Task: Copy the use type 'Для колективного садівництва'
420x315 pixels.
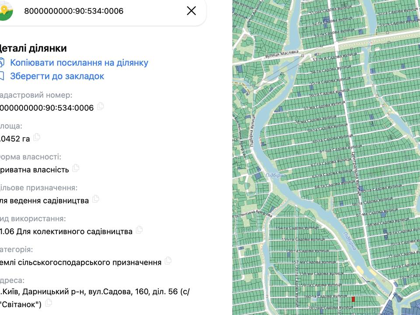Action: [x=140, y=230]
